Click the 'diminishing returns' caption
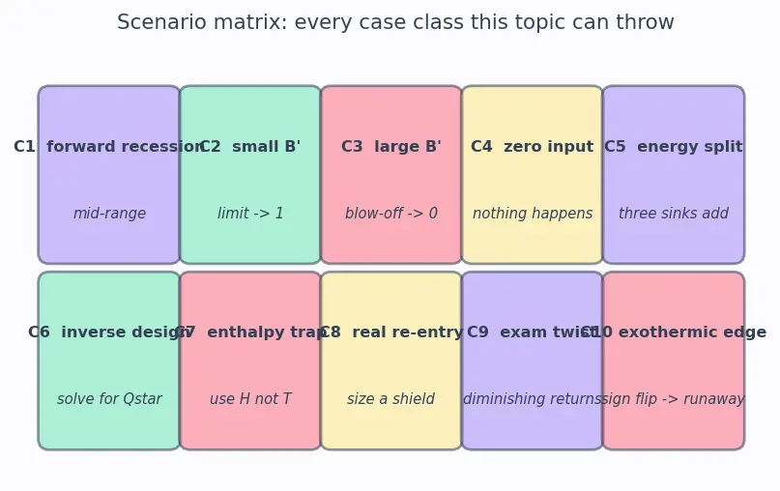The width and height of the screenshot is (780, 491). (533, 399)
